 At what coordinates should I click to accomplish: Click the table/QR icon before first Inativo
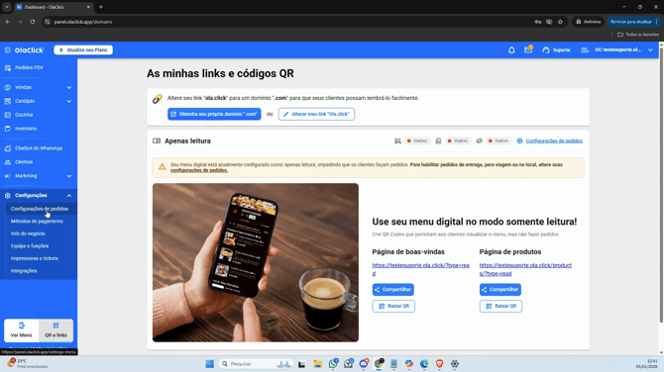point(397,140)
